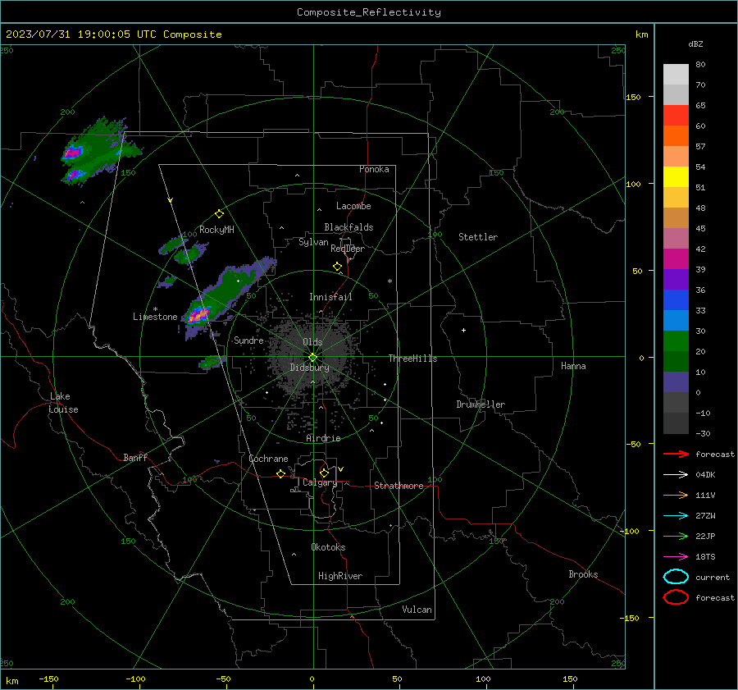Click the Vulcan city label
The width and height of the screenshot is (738, 690).
(417, 610)
